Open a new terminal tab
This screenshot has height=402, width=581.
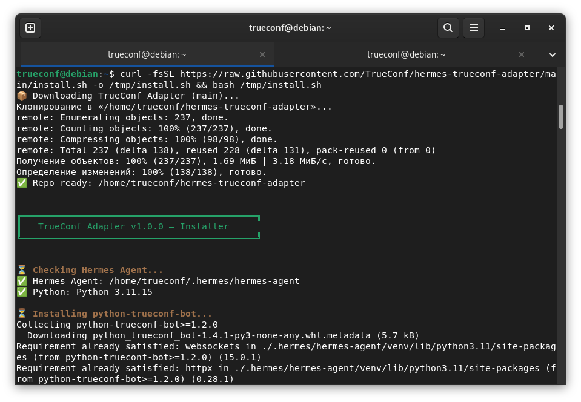pos(30,28)
